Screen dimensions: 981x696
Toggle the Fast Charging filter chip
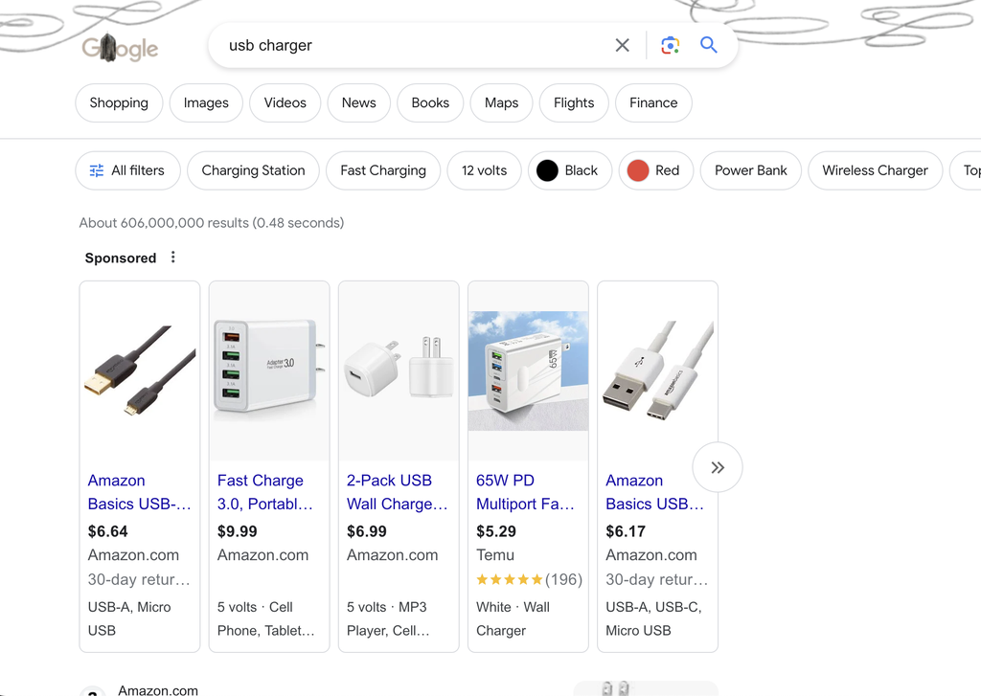[x=382, y=170]
